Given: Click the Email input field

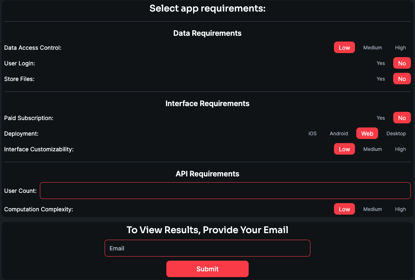Looking at the screenshot, I should pyautogui.click(x=207, y=248).
